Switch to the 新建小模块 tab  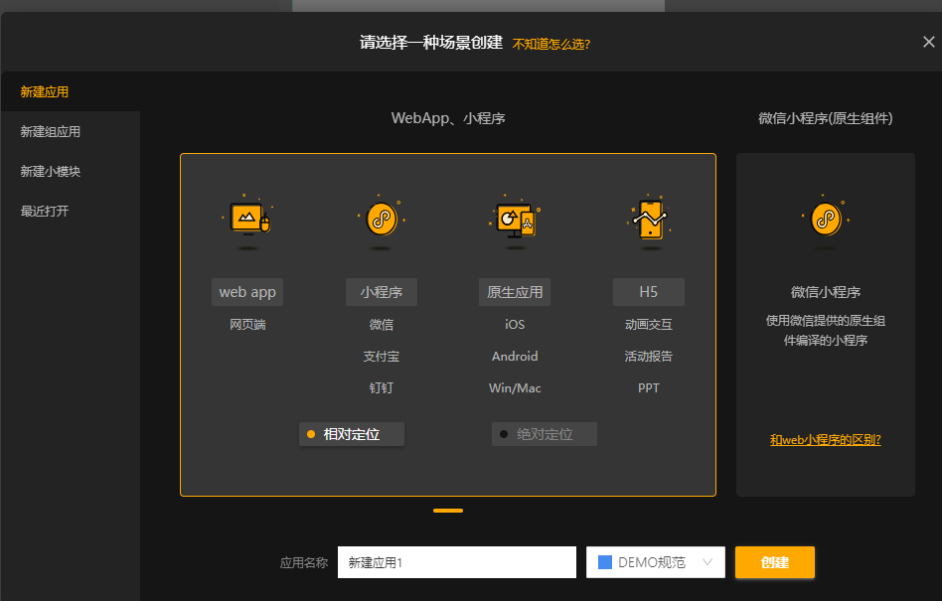click(x=70, y=171)
